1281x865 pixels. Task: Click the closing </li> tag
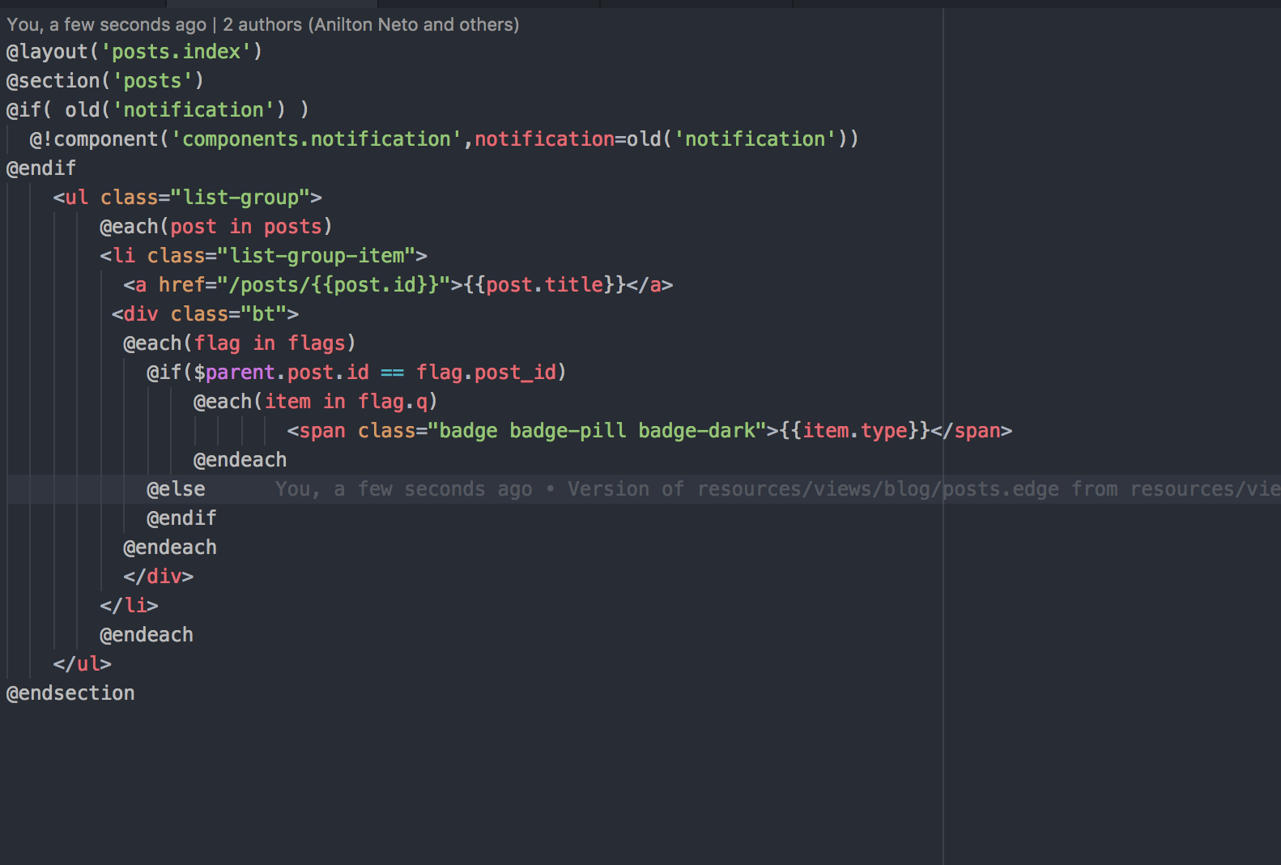130,606
